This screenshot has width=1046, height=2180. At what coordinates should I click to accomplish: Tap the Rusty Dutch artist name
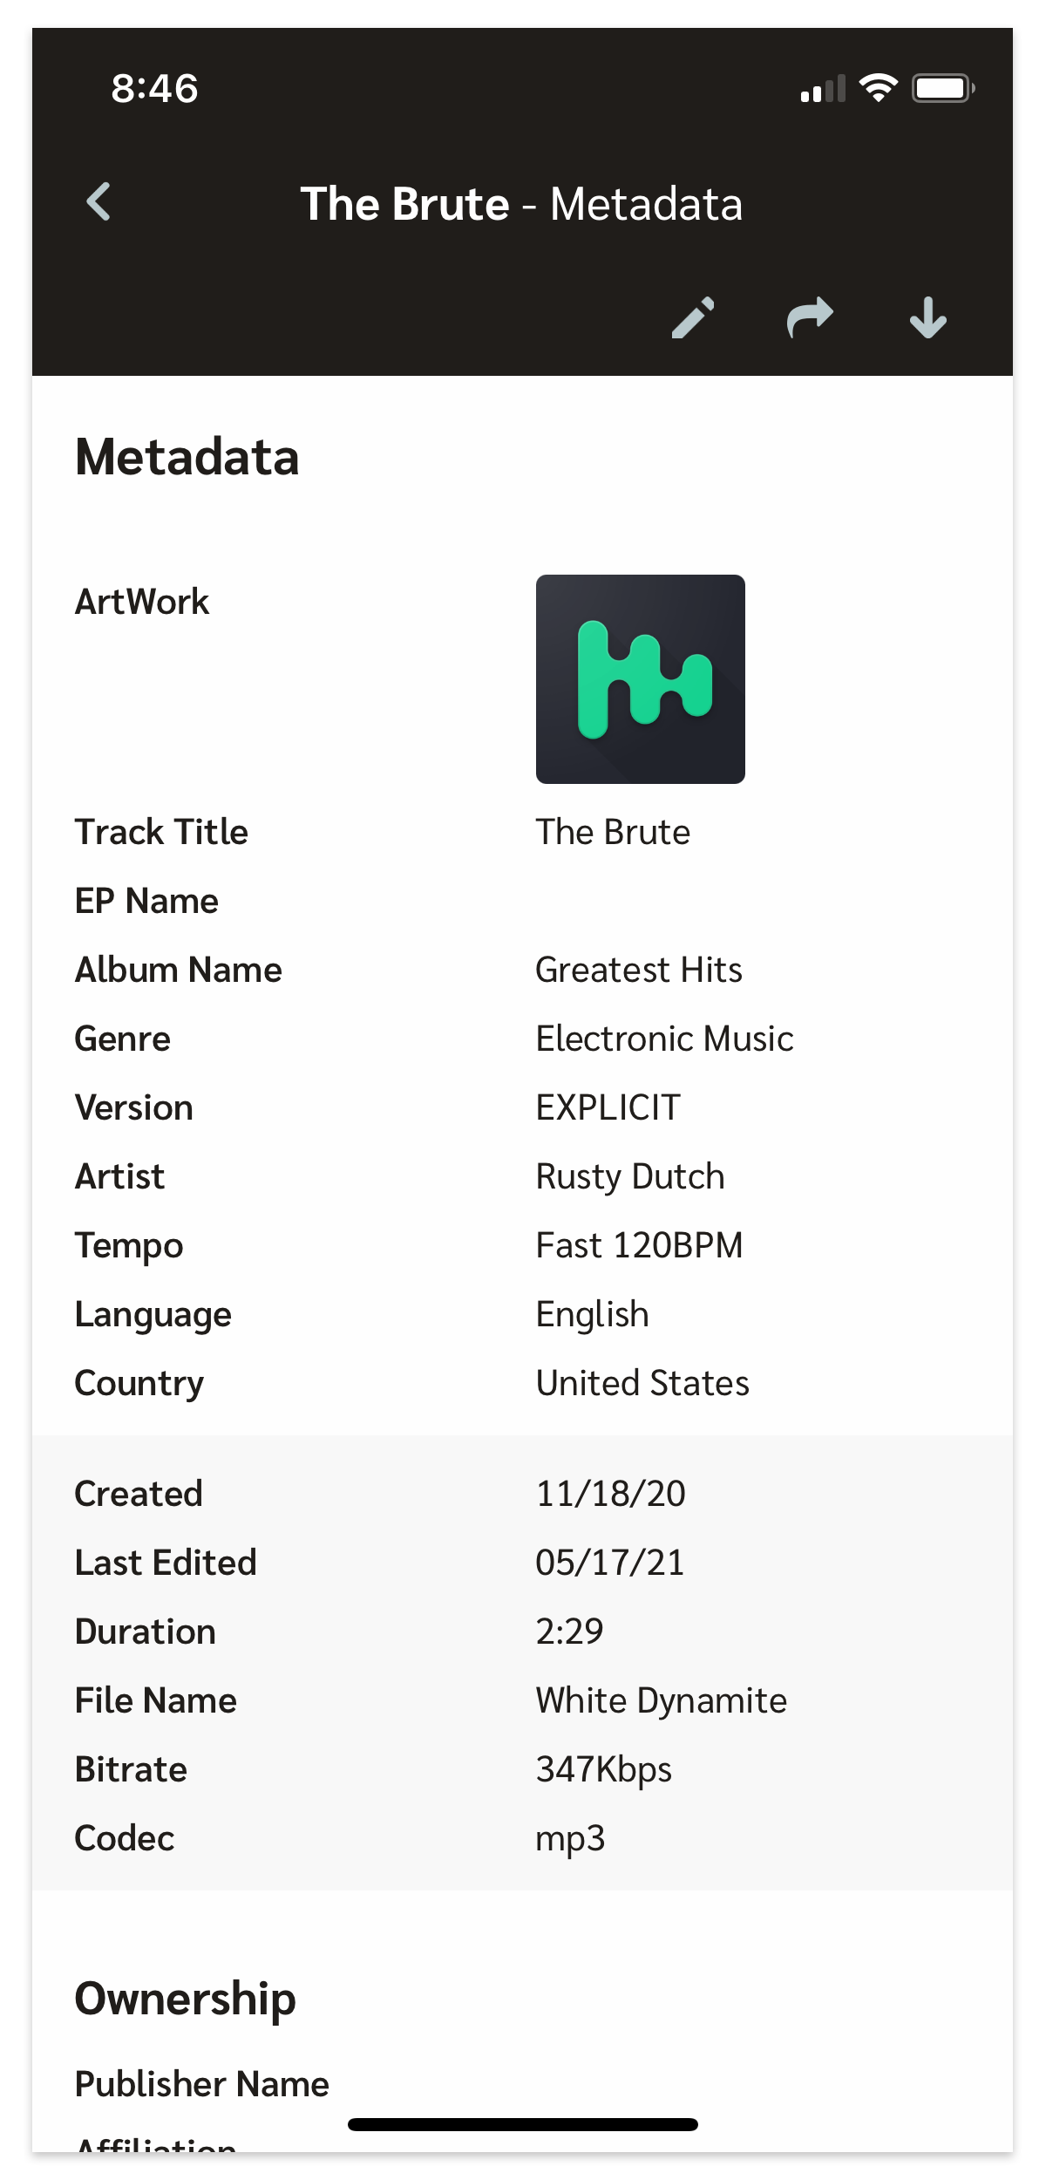pyautogui.click(x=630, y=1176)
